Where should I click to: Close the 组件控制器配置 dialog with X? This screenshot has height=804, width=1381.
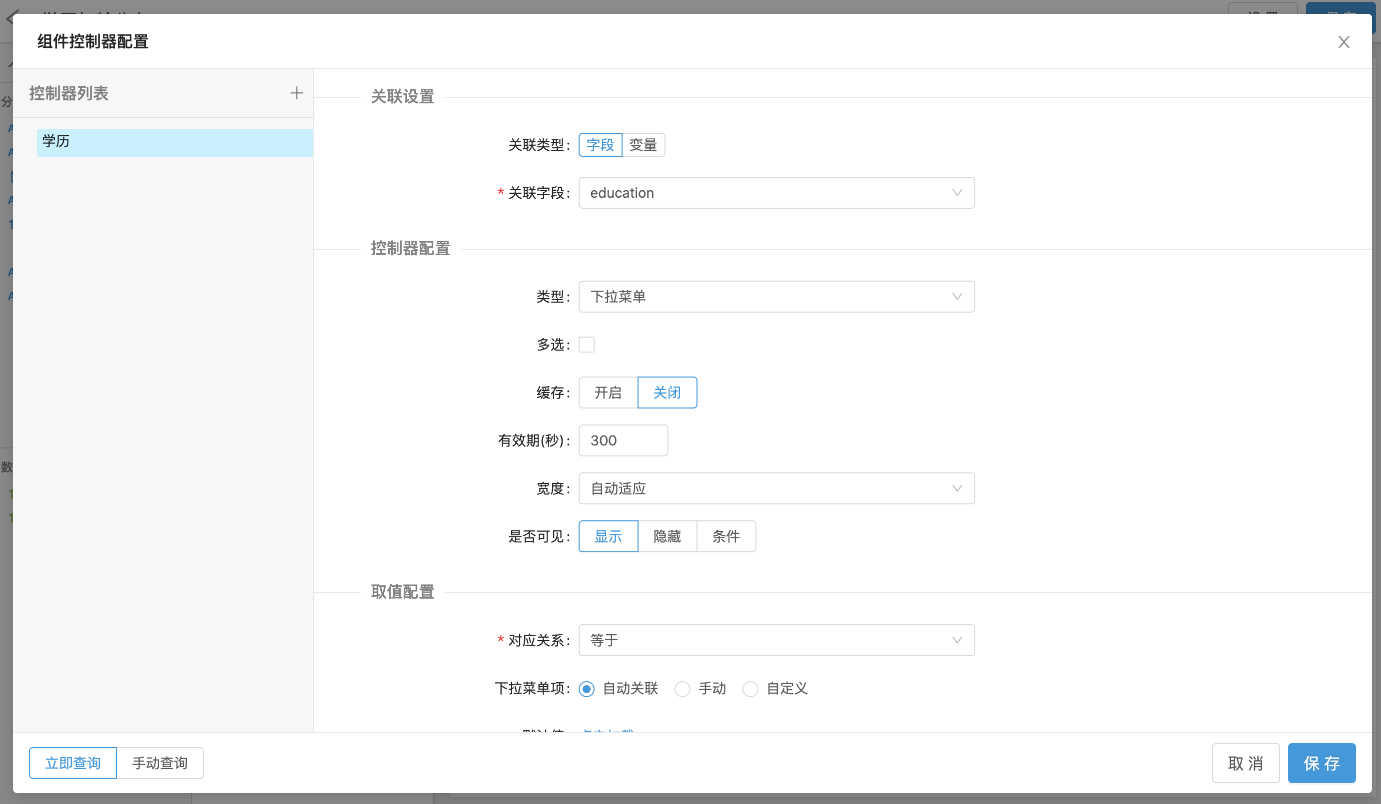click(x=1343, y=42)
